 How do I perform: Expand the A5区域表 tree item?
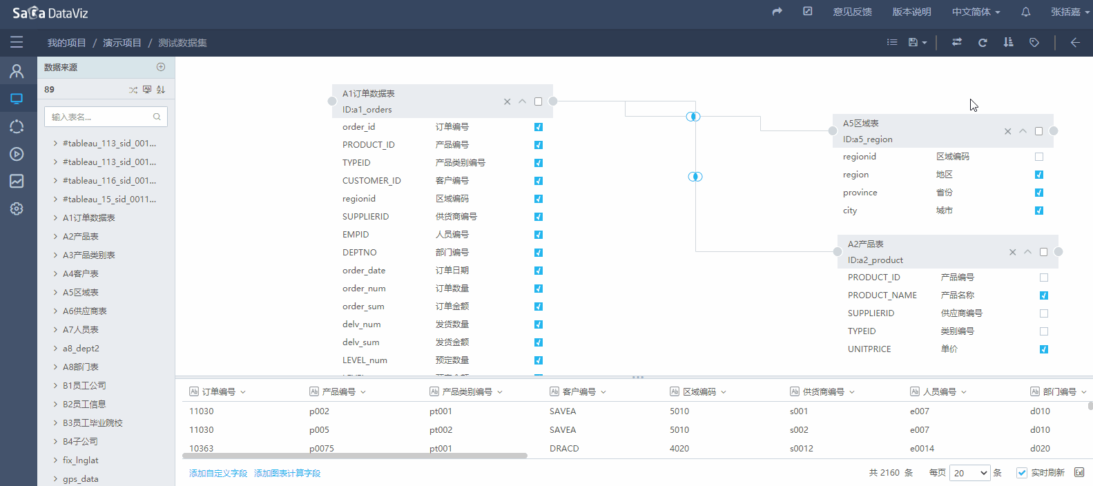[55, 292]
